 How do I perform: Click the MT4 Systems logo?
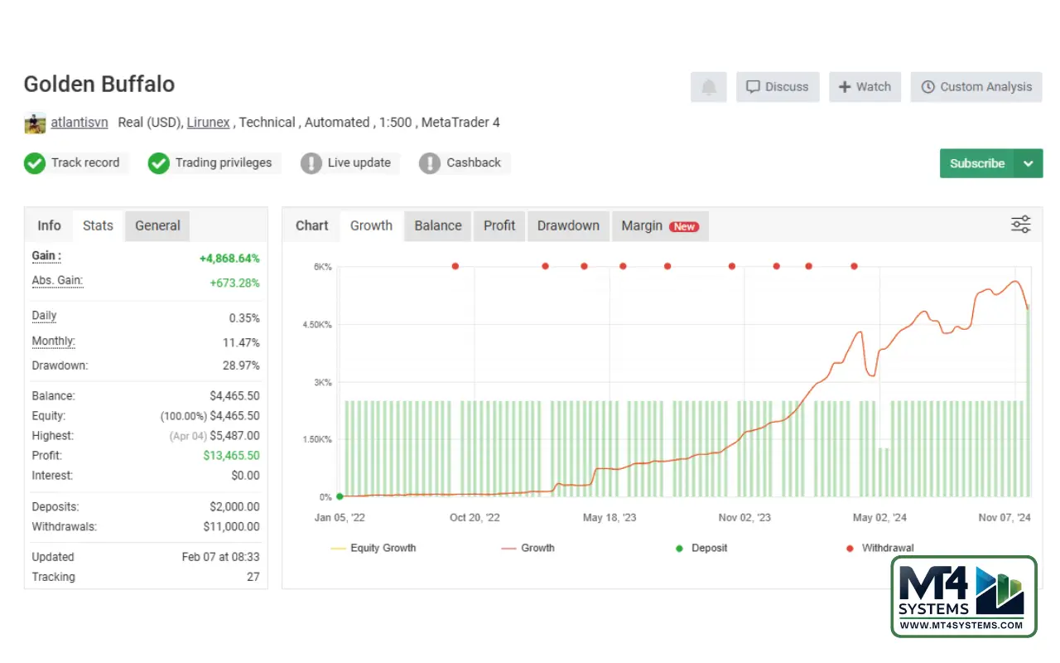(x=963, y=597)
